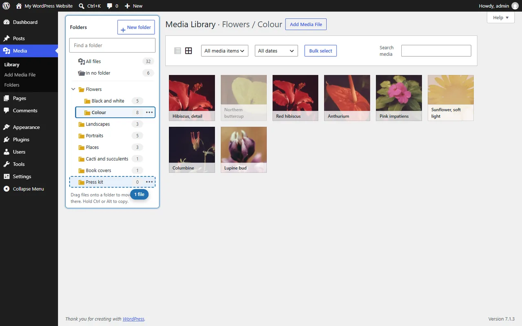
Task: Click the Plugins plug icon
Action: [x=7, y=139]
